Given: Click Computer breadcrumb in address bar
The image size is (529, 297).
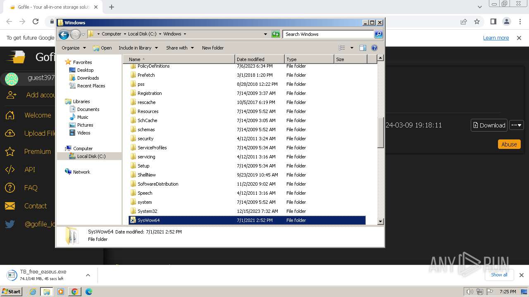Looking at the screenshot, I should [111, 34].
